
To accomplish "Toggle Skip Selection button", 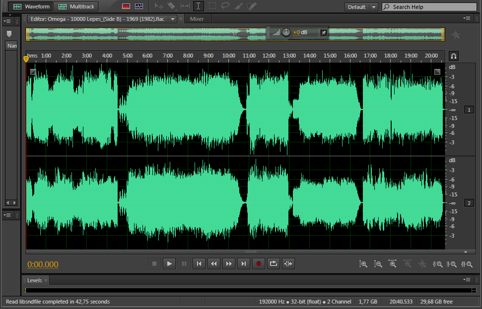I will point(288,263).
